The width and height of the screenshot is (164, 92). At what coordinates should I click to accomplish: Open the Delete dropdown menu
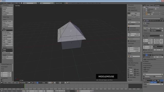pos(8,50)
